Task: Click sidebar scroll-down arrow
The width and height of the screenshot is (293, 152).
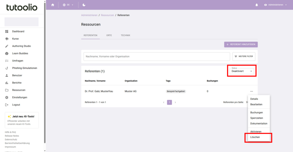Action: tap(45, 151)
